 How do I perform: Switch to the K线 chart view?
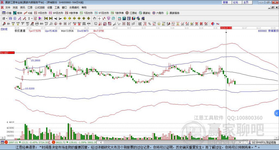click(x=28, y=13)
